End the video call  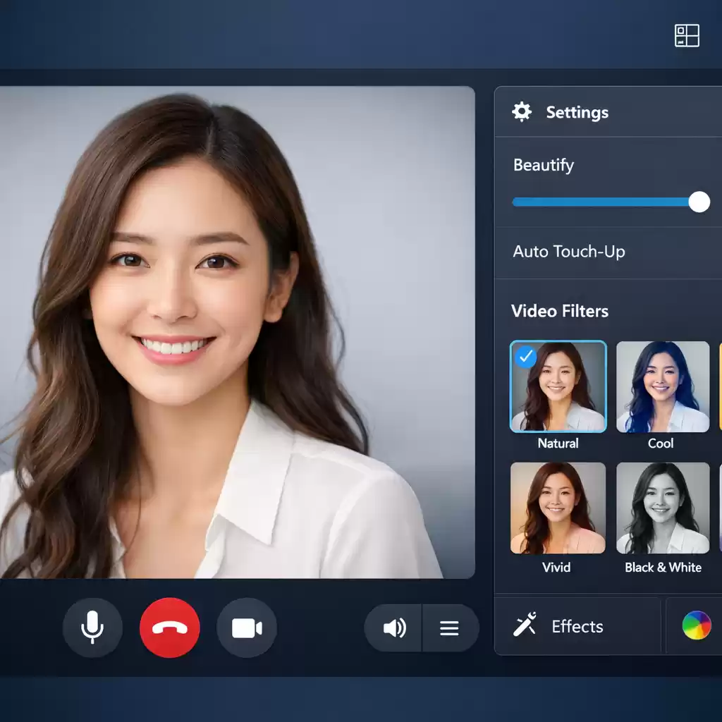coord(169,628)
